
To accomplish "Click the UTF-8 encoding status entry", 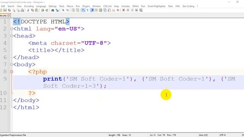I will 223,135.
